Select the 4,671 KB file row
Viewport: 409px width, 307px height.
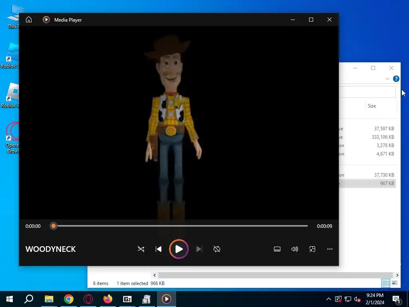click(x=367, y=154)
